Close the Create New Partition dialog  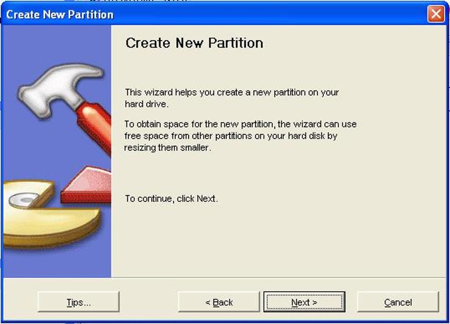[436, 15]
